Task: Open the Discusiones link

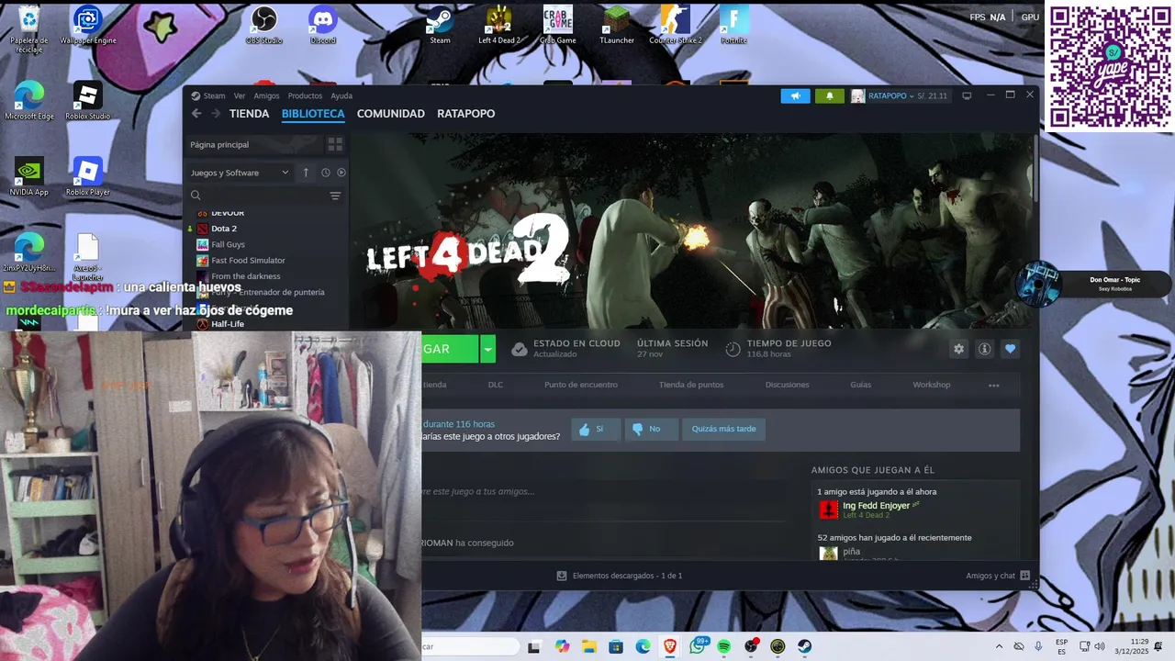Action: (x=788, y=385)
